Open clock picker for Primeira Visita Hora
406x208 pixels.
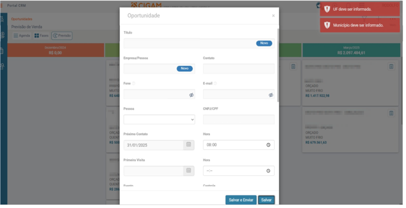(x=268, y=171)
